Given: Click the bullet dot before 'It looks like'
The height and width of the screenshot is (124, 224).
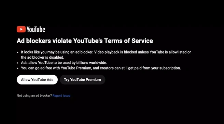Looking at the screenshot, I should pos(18,52).
